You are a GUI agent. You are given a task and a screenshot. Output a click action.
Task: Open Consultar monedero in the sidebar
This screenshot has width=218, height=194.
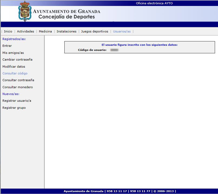18,87
